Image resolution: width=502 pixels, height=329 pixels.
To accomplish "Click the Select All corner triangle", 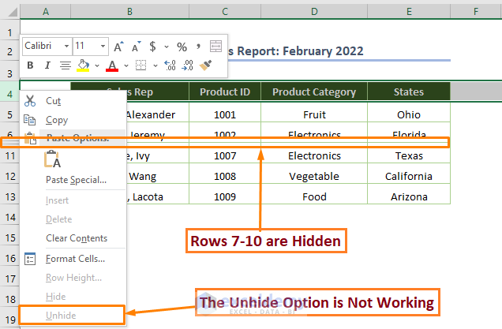I will (x=13, y=12).
